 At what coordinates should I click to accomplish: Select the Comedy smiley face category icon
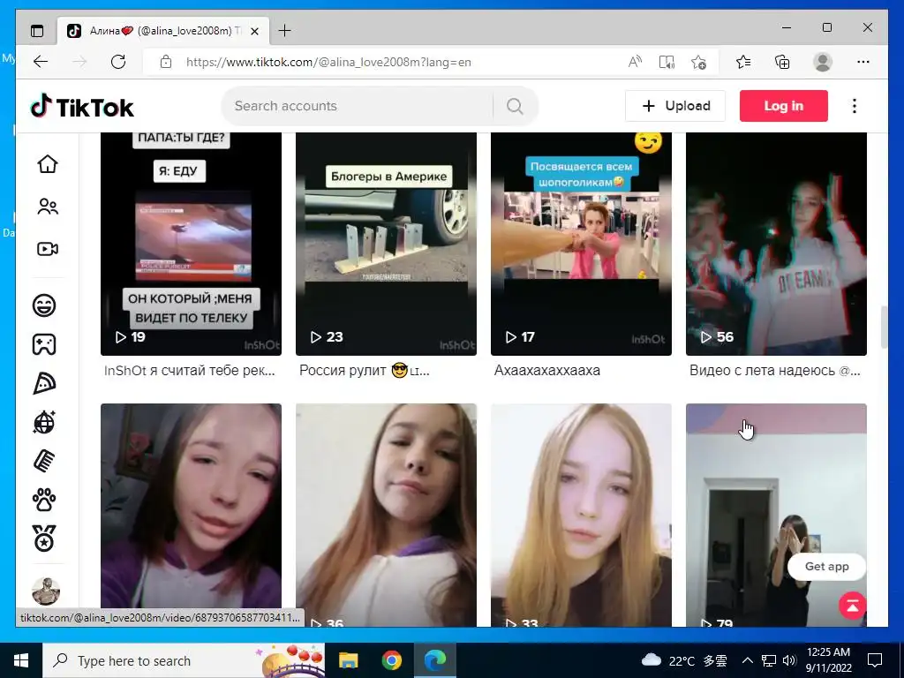44,305
